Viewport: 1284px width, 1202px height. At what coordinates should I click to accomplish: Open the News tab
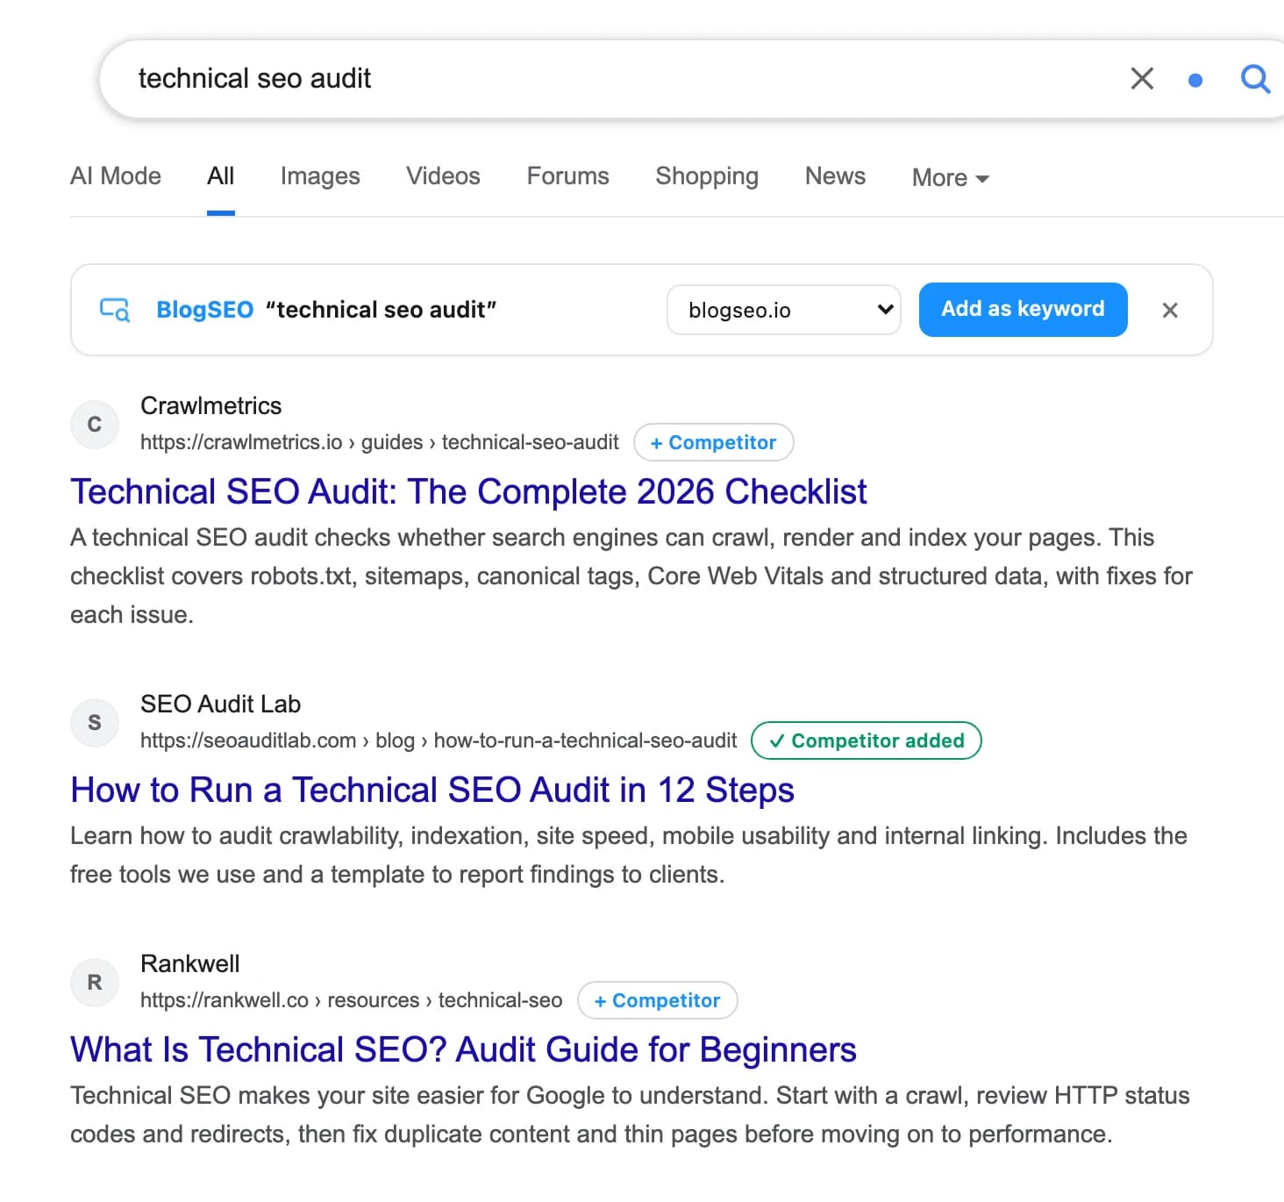point(835,176)
